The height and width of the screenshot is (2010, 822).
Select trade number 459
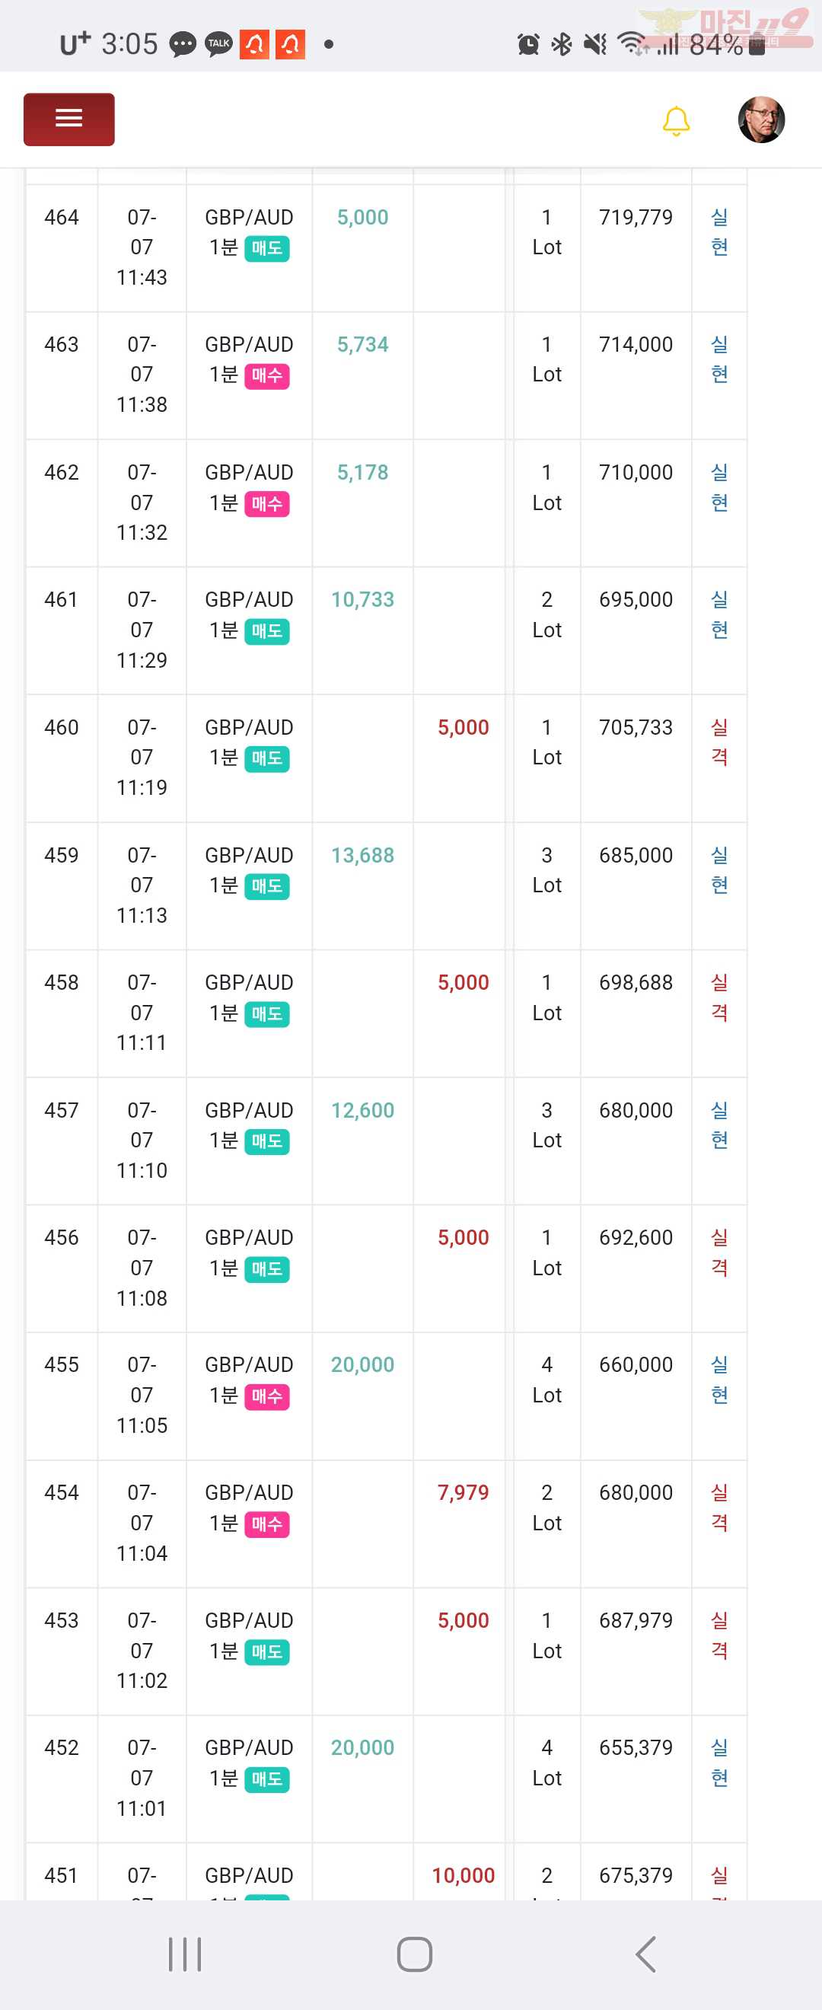(x=62, y=854)
